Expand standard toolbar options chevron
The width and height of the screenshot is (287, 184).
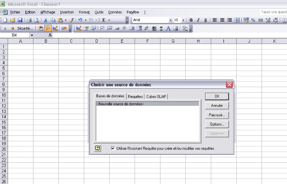click(127, 20)
